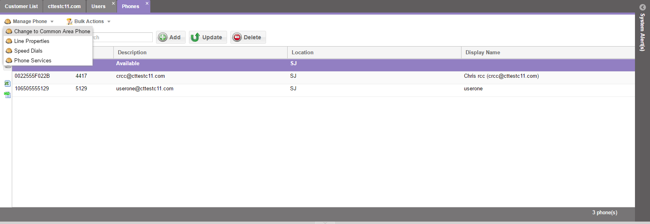Choose Change to Common Area Phone

pyautogui.click(x=48, y=31)
